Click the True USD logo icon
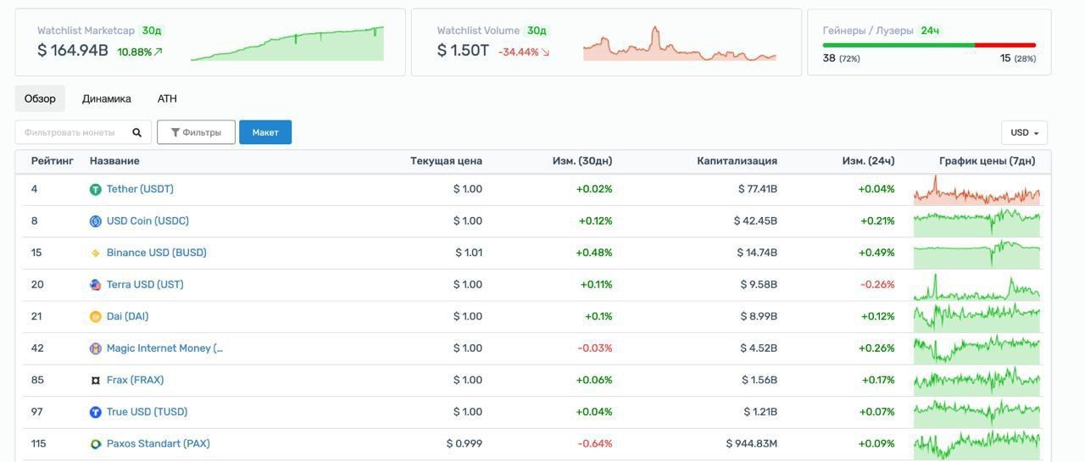The height and width of the screenshot is (462, 1085). pos(96,412)
